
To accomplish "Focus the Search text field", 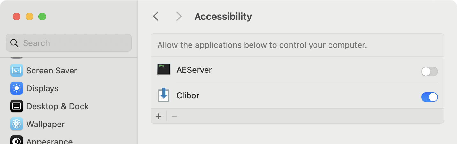I will click(69, 43).
